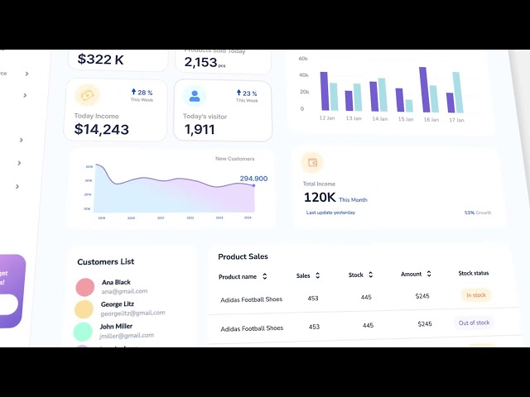The width and height of the screenshot is (530, 397).
Task: Open Ana Black's email ana@gmail.com
Action: pyautogui.click(x=124, y=291)
